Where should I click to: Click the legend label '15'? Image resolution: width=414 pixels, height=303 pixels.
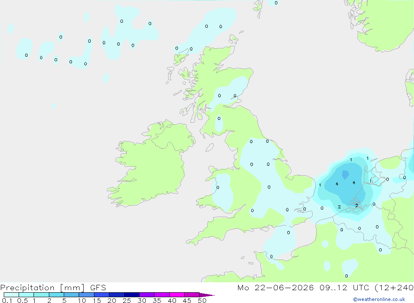[97, 301]
